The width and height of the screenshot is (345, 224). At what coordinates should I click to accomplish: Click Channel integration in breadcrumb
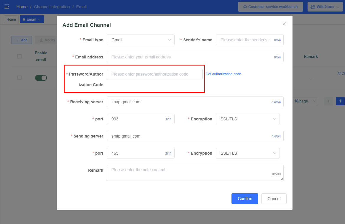[x=52, y=7]
